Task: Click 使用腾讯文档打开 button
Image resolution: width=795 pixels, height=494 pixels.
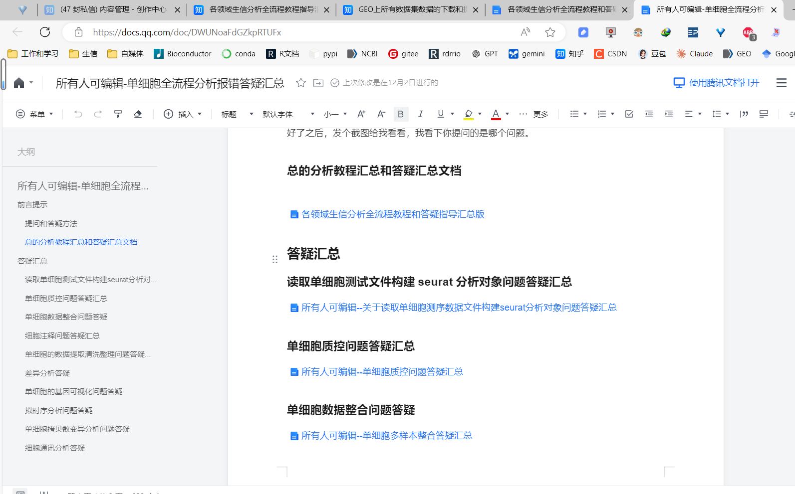Action: [716, 83]
